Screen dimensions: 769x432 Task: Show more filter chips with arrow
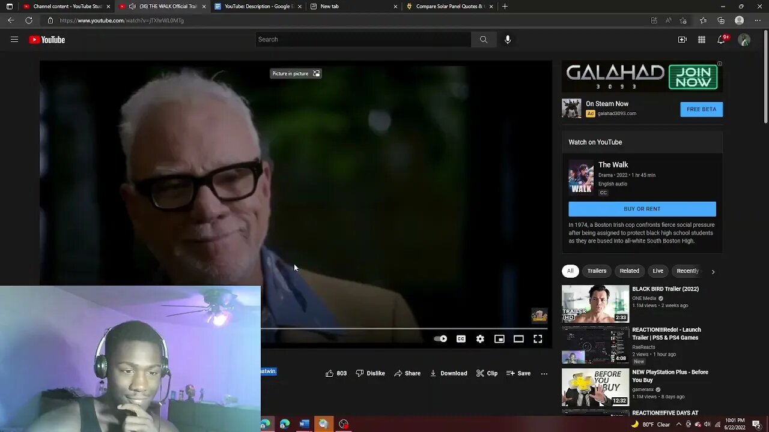713,272
